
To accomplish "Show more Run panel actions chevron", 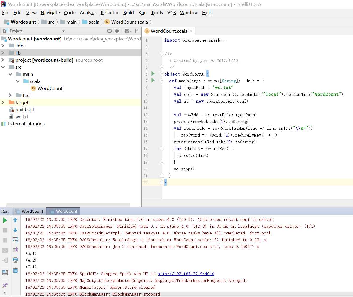I will 5,293.
